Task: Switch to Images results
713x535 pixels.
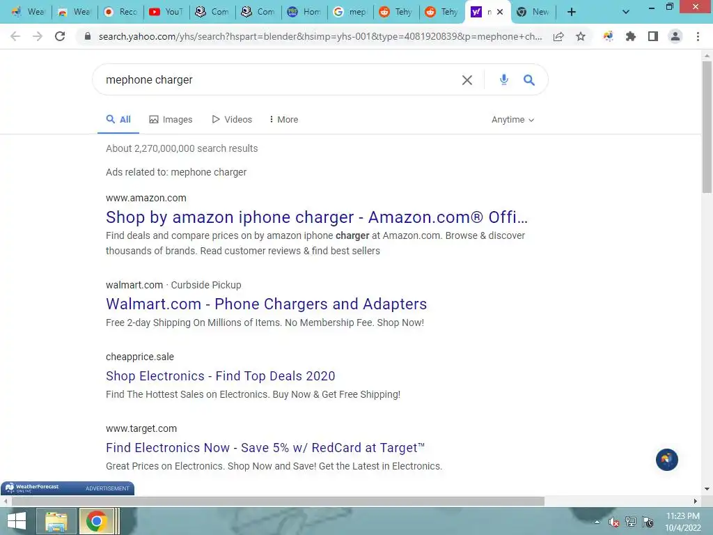Action: [x=171, y=120]
